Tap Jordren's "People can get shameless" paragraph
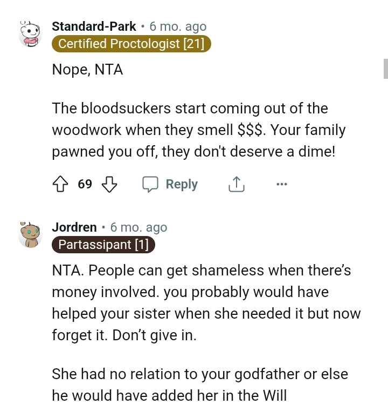 tap(206, 302)
